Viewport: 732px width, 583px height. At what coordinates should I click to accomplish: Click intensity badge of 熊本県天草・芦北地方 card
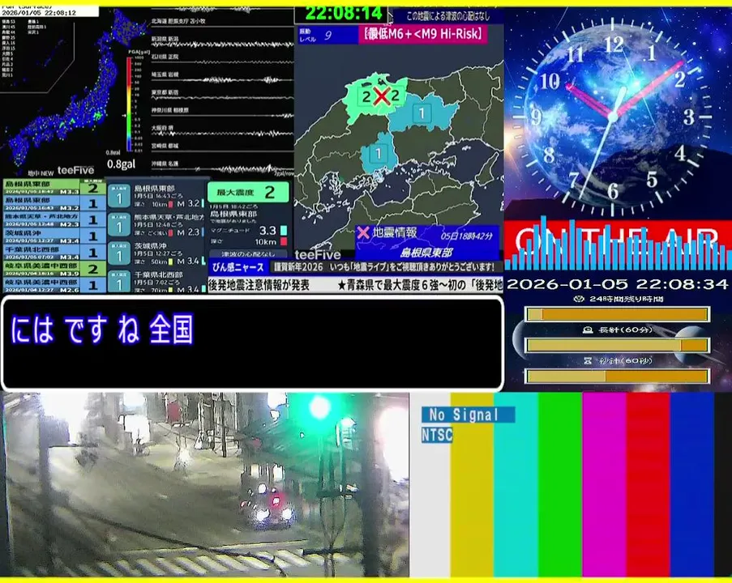click(x=119, y=225)
